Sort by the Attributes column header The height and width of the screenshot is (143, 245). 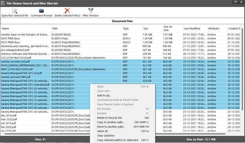[x=214, y=28]
